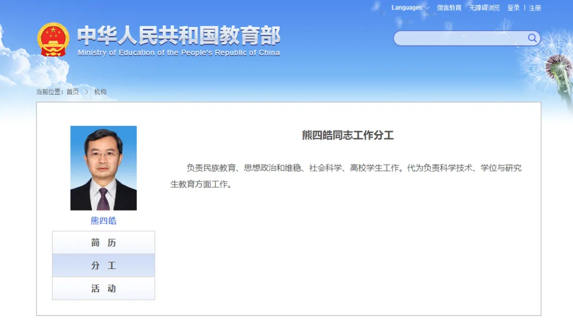Image resolution: width=573 pixels, height=325 pixels.
Task: Click the paragraph beginning 负责民族教育
Action: (346, 176)
